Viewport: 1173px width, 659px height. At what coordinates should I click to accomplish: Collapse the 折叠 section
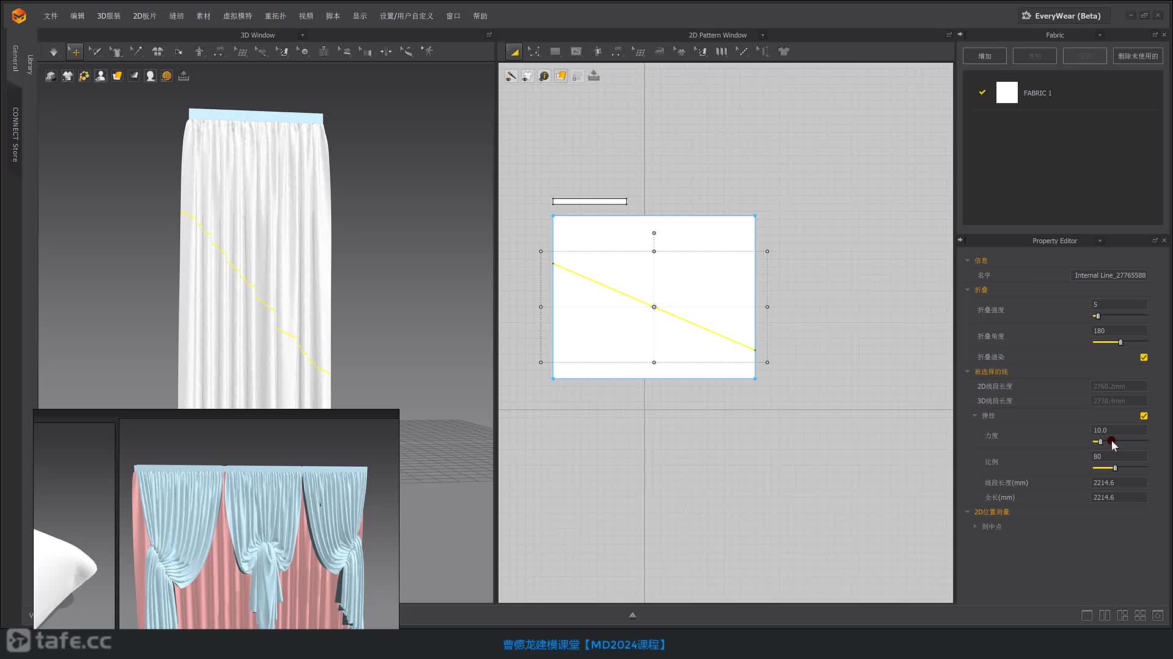click(967, 290)
